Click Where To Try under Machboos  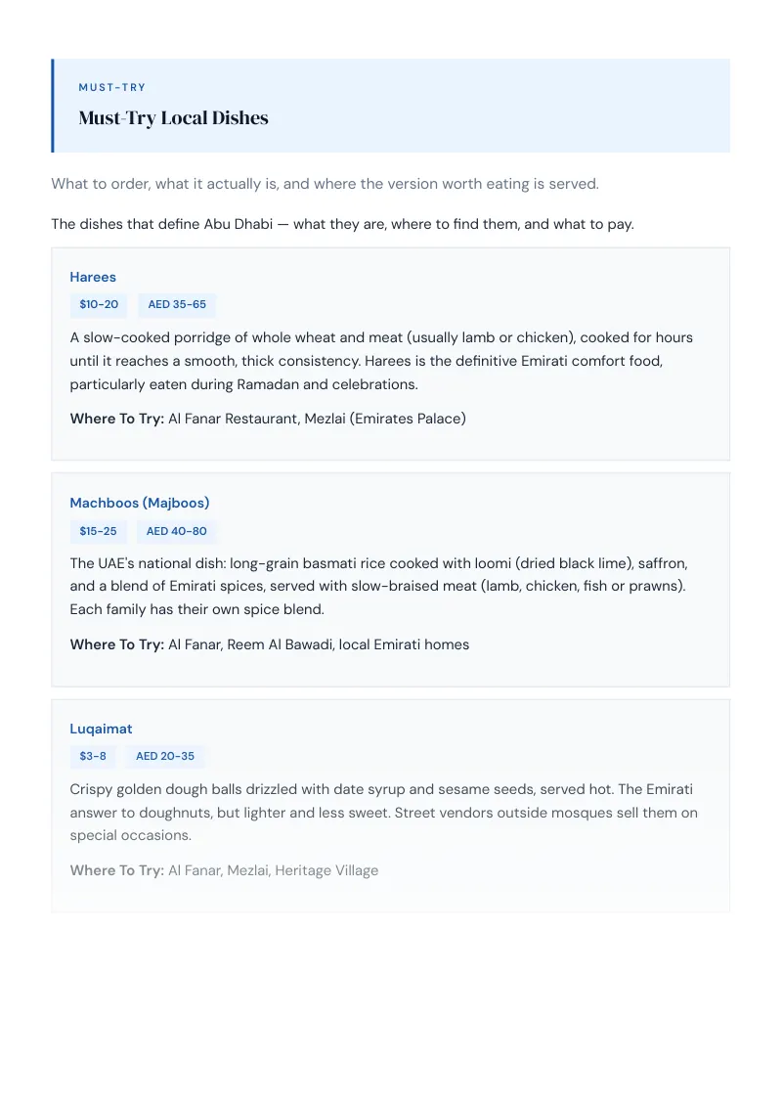tap(116, 644)
